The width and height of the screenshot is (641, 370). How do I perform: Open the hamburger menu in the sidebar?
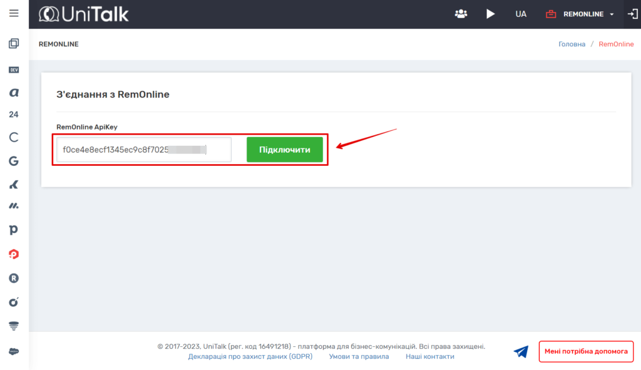(x=14, y=13)
